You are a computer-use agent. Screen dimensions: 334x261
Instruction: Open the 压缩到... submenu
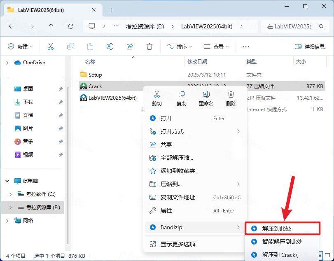[x=195, y=184]
